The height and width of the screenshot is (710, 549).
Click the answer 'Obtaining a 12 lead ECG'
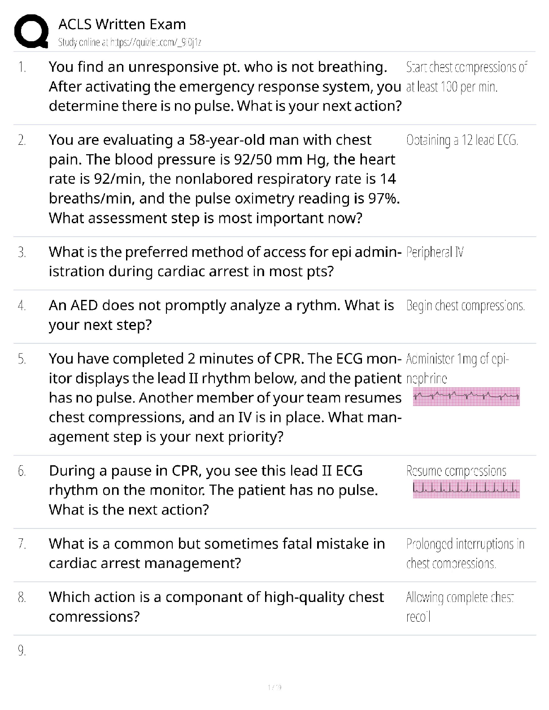tap(462, 141)
